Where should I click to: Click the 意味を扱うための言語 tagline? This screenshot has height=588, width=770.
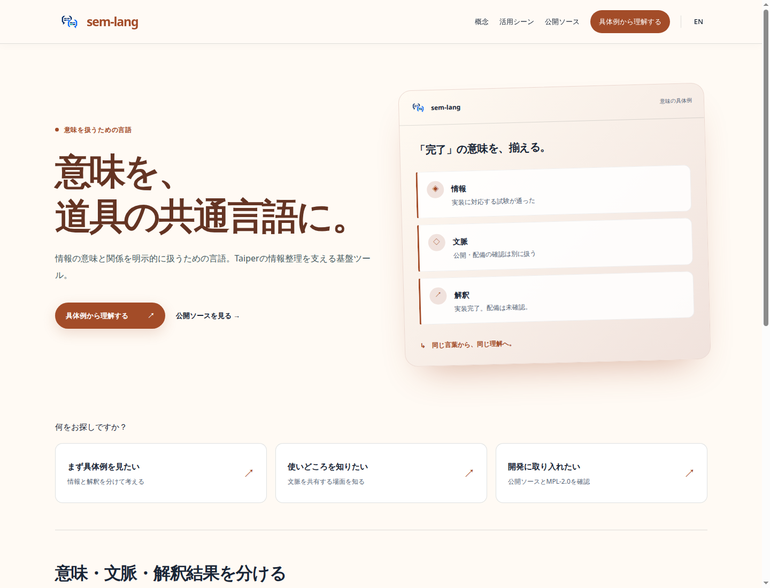click(97, 130)
